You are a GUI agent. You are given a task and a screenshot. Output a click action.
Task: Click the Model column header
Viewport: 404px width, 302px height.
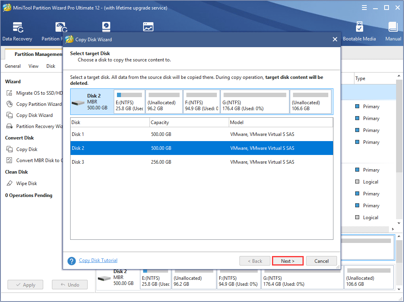[x=281, y=122]
